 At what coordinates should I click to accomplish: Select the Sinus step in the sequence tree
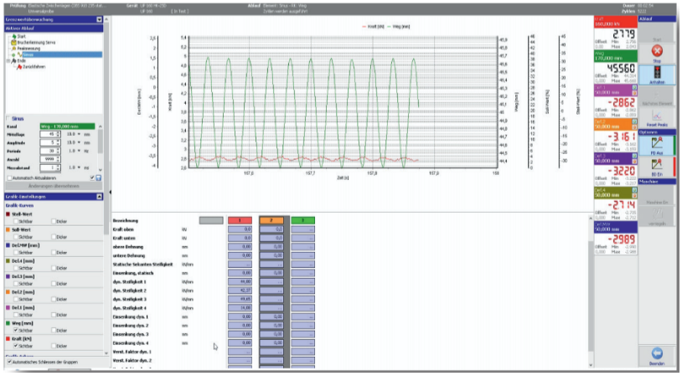click(x=29, y=54)
